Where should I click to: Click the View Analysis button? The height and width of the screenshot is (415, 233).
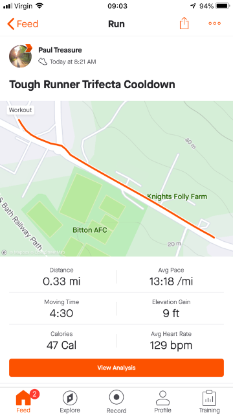(x=116, y=368)
